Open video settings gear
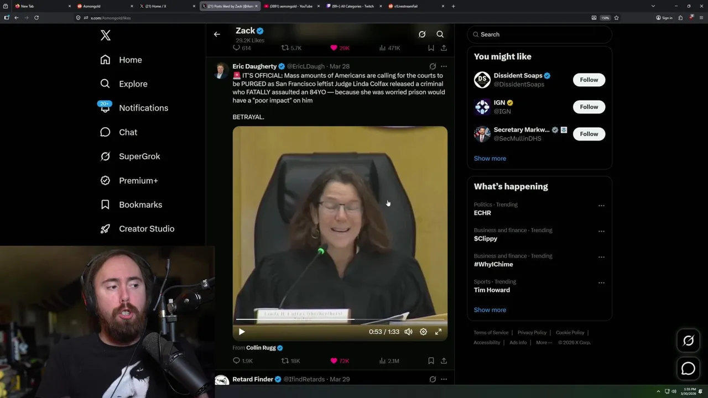Screen dimensions: 708x398 (423, 332)
